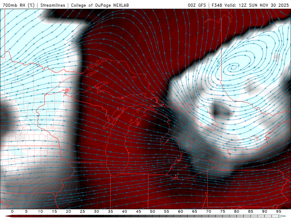Click the colorbar label '85'

(x=251, y=211)
